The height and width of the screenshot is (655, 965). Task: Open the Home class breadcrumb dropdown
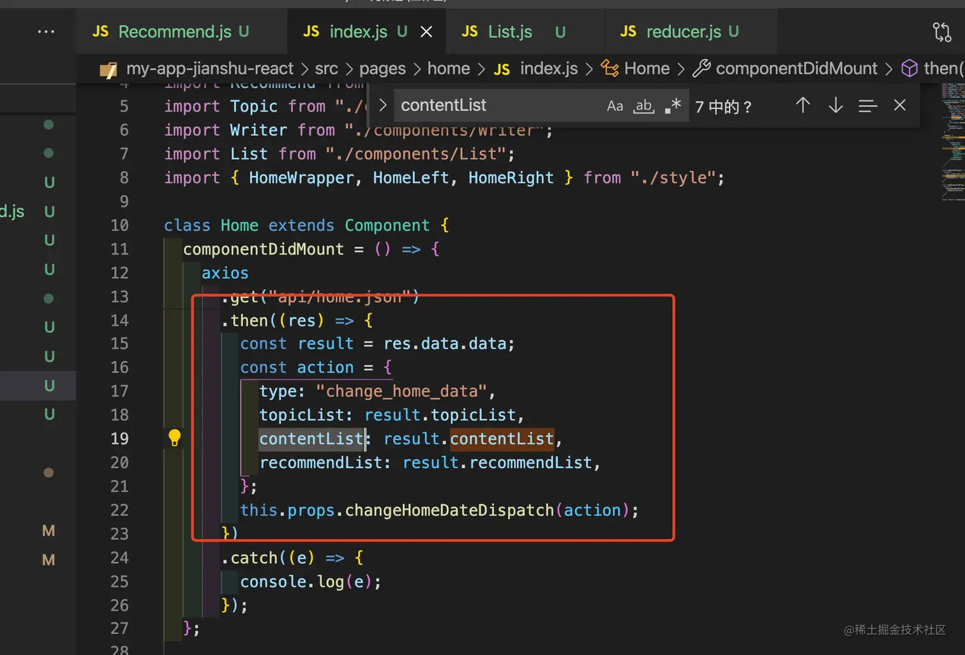coord(647,68)
